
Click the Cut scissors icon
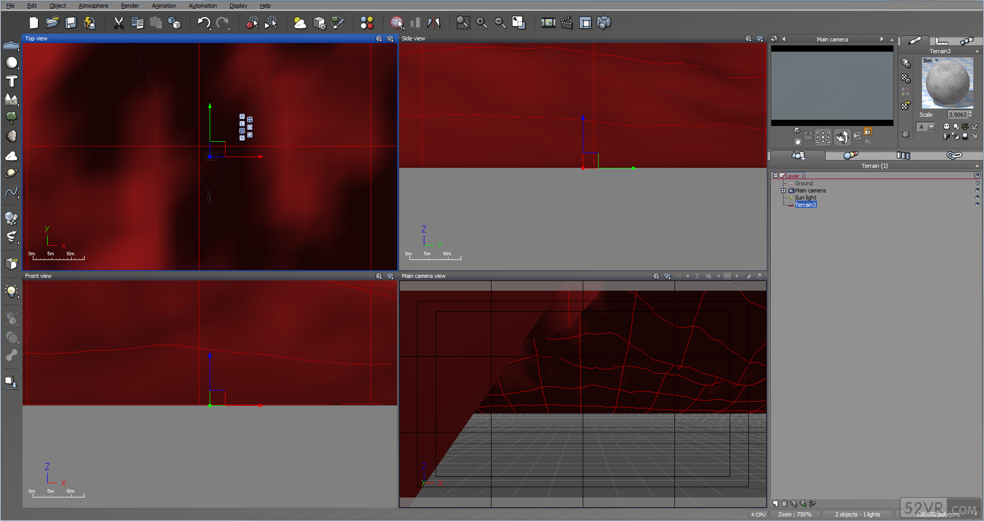tap(119, 23)
